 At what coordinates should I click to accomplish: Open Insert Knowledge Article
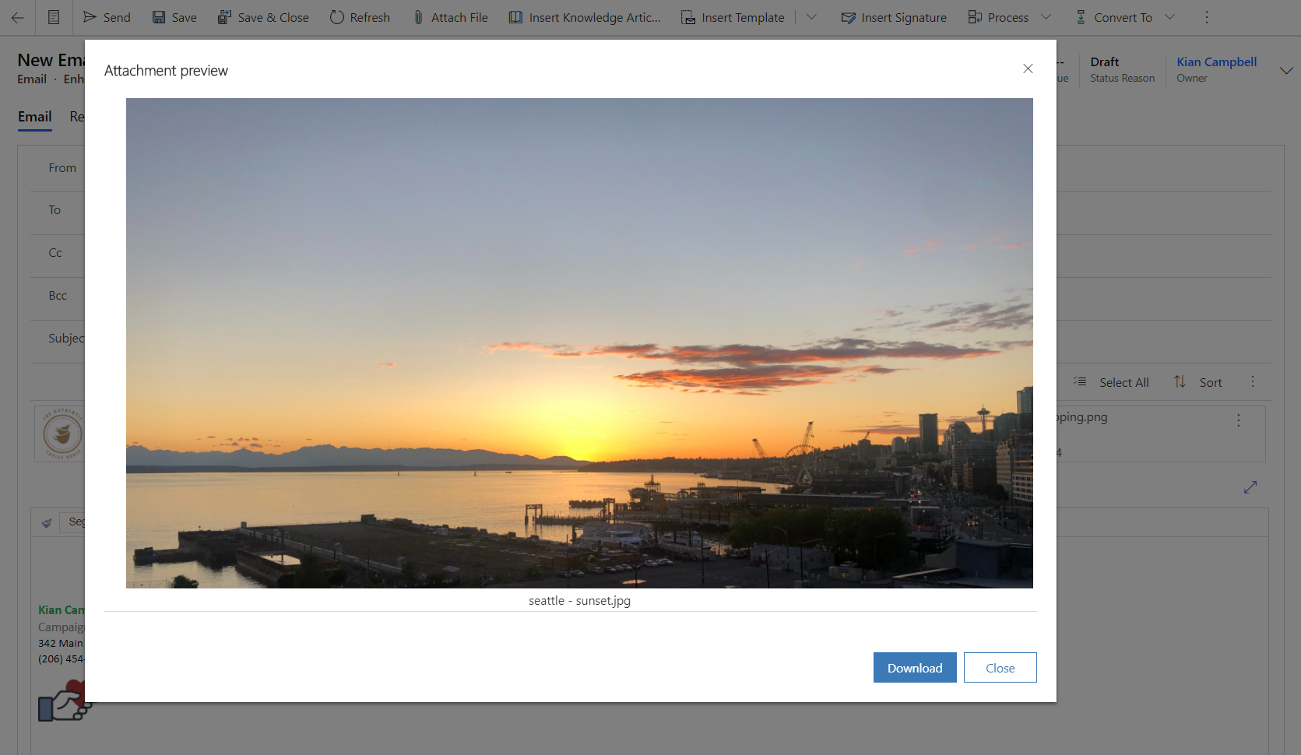click(x=585, y=17)
